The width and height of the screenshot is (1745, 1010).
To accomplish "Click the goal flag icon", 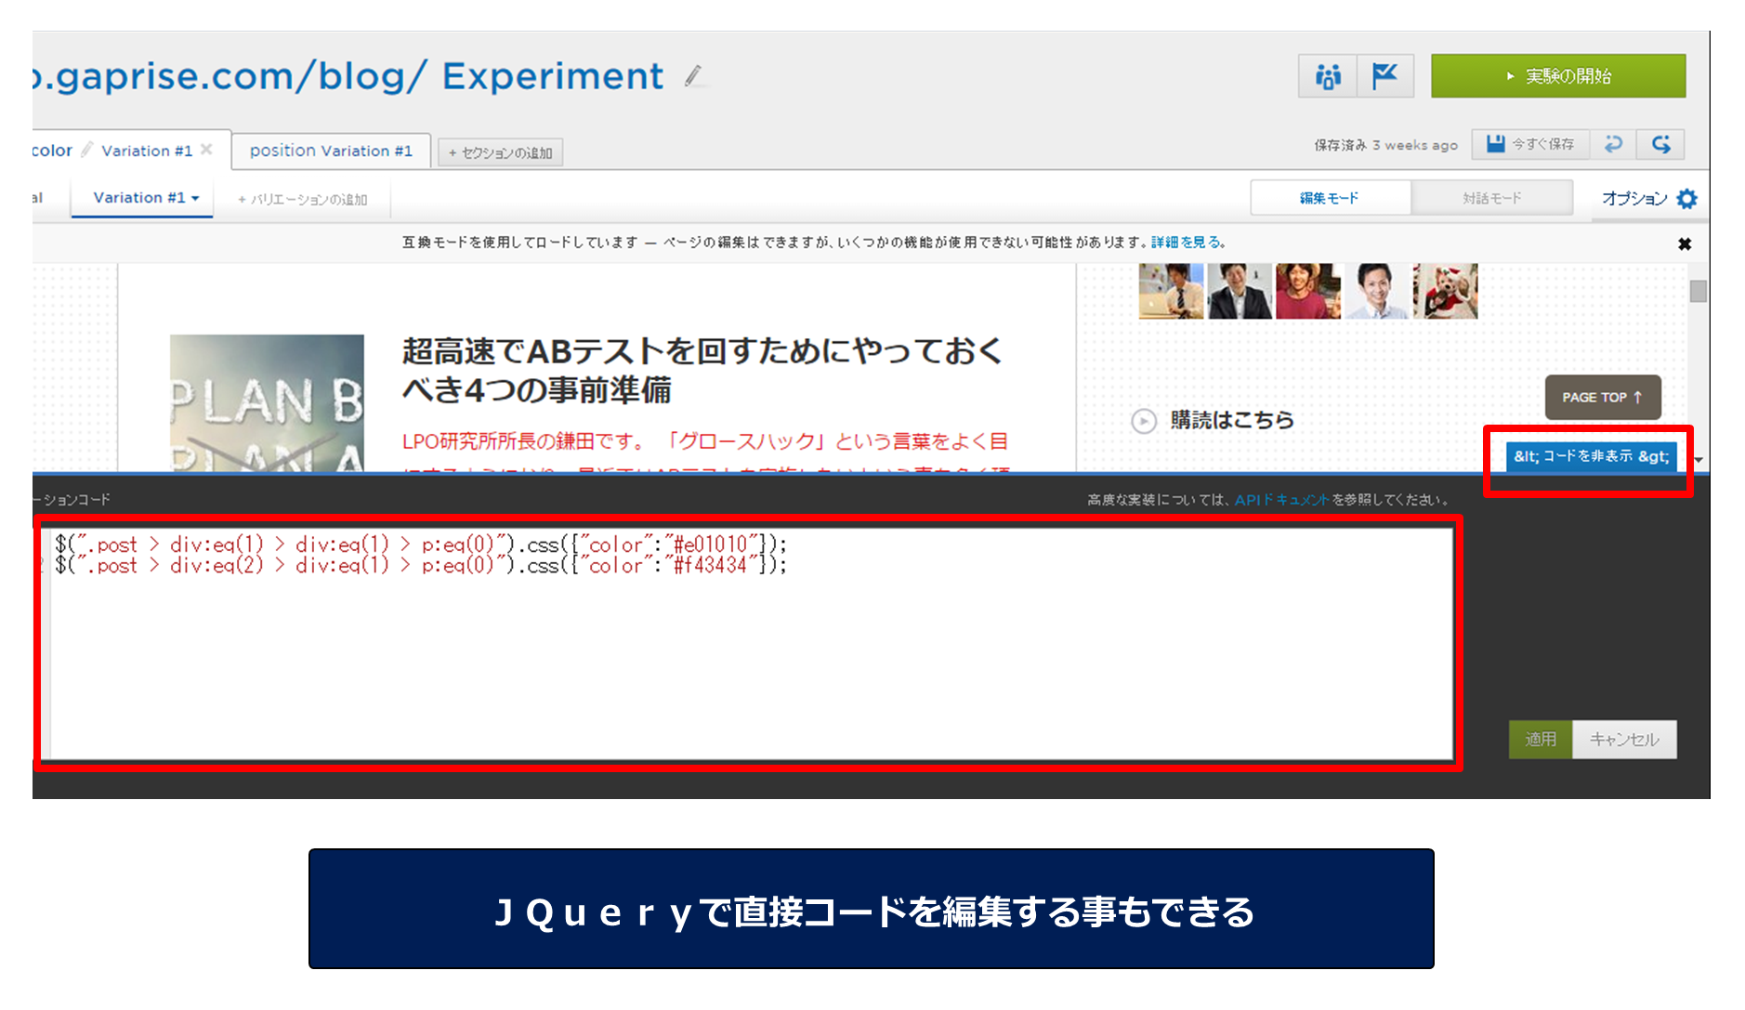I will click(x=1385, y=75).
